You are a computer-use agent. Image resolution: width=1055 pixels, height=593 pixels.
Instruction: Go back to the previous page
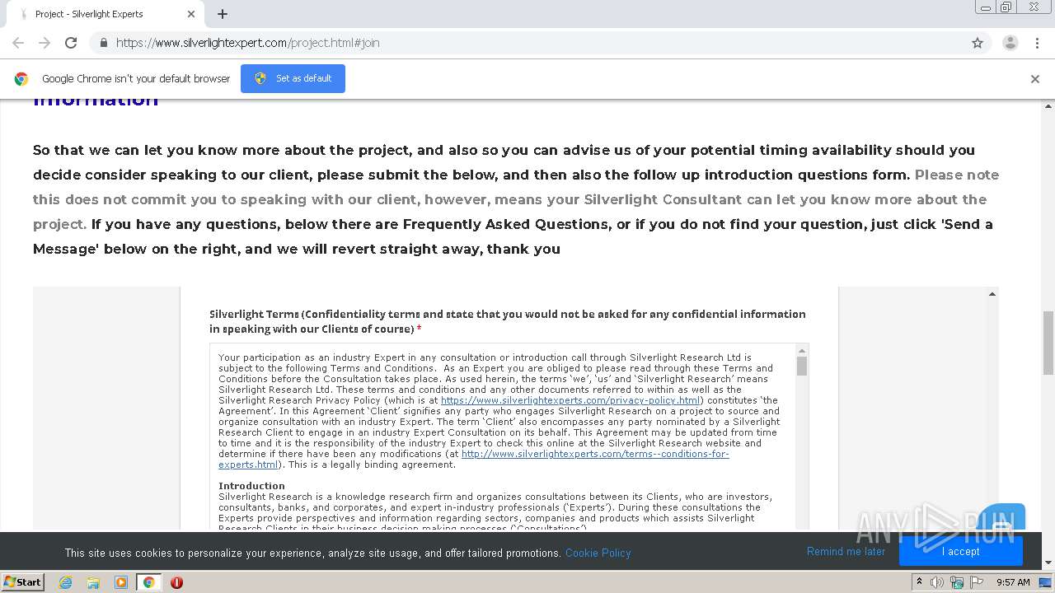[x=18, y=43]
